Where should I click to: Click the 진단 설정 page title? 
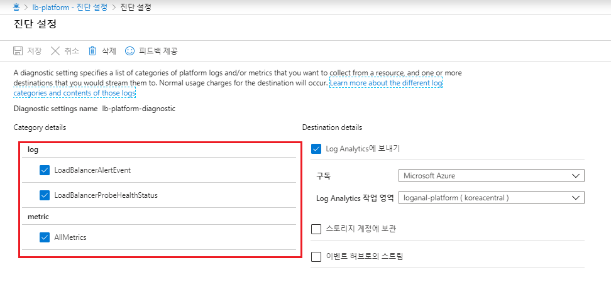tap(35, 24)
